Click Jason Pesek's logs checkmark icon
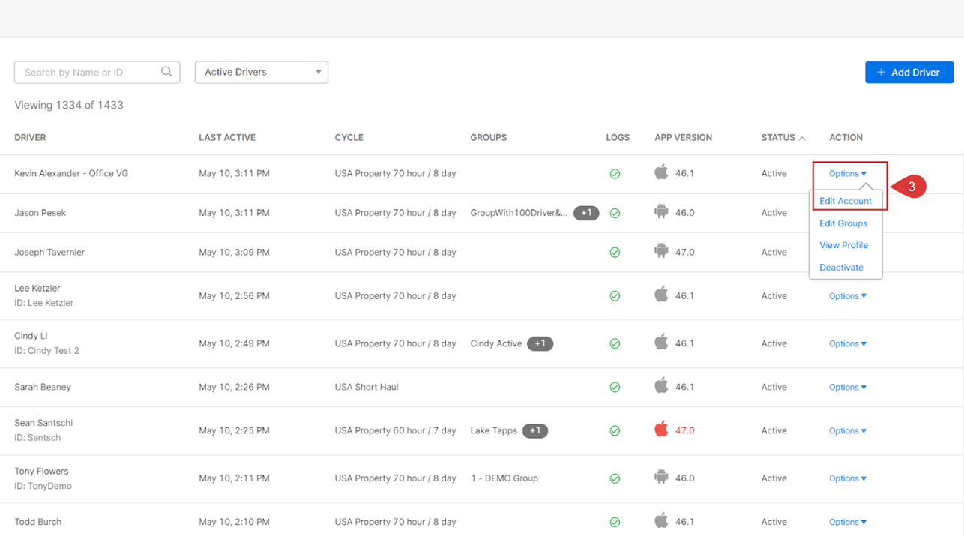Image resolution: width=964 pixels, height=536 pixels. (615, 213)
